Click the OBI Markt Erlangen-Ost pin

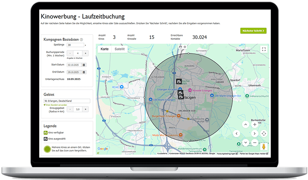[212, 96]
